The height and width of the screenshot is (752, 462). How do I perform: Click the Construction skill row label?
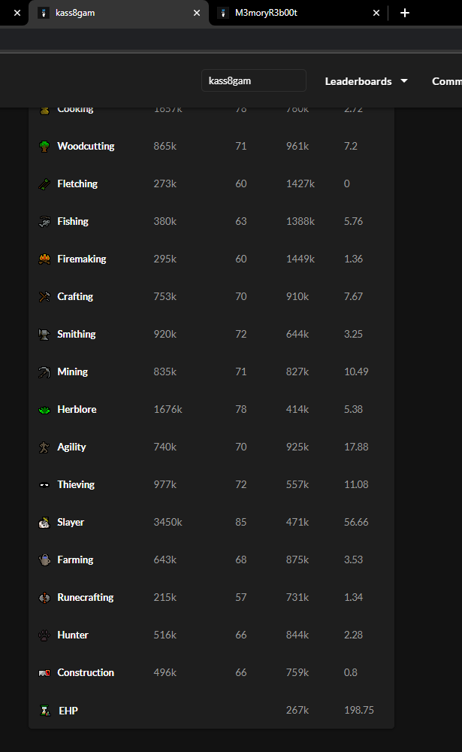tap(86, 672)
